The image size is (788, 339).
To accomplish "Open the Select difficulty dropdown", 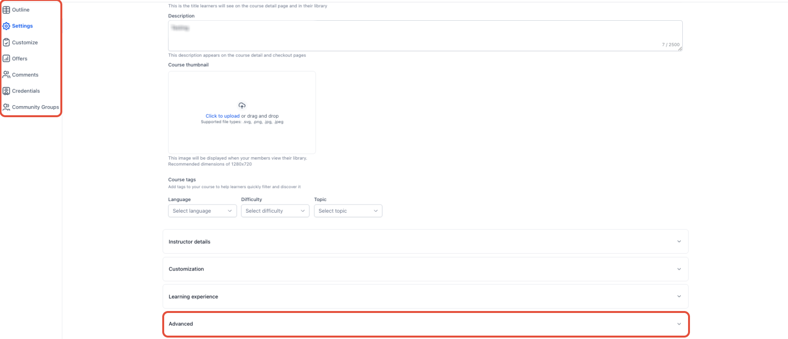I will point(275,211).
